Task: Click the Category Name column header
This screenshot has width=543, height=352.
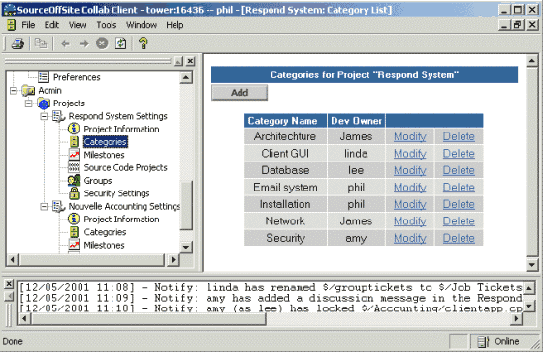Action: 285,121
